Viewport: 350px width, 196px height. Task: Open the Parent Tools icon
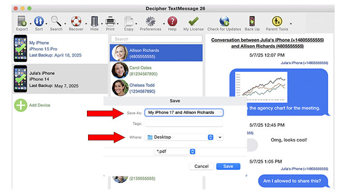click(x=277, y=21)
